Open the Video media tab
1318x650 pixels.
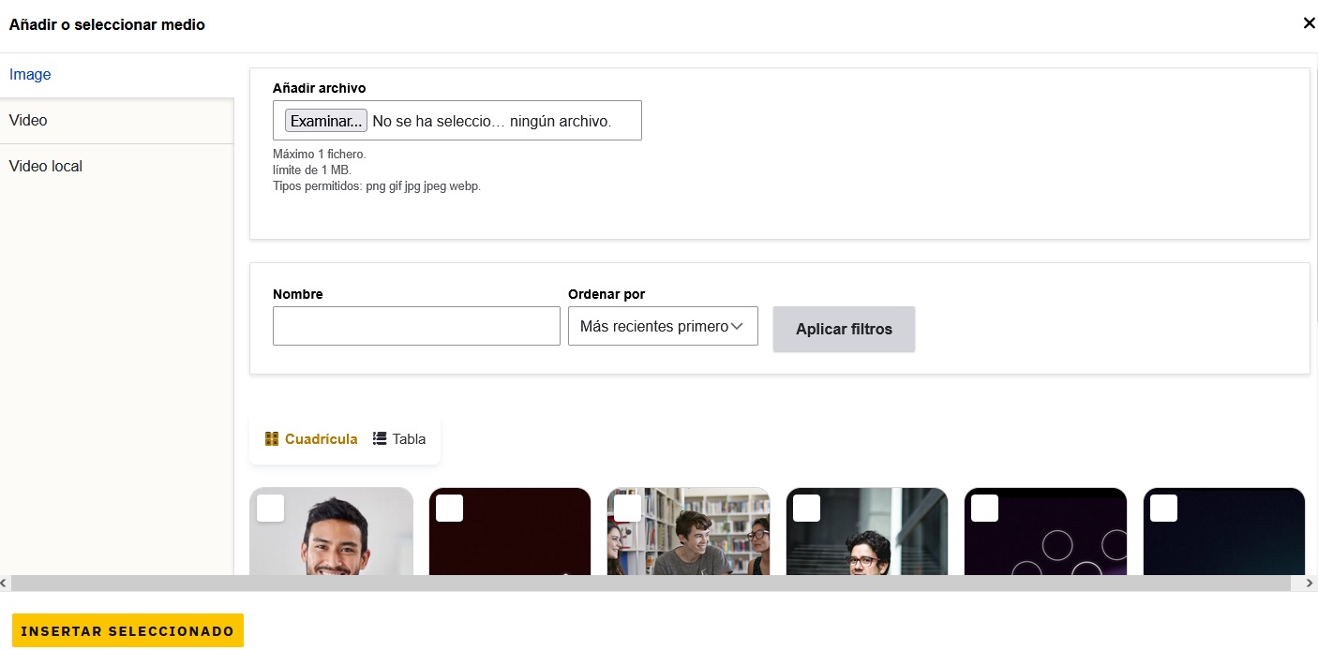tap(28, 121)
